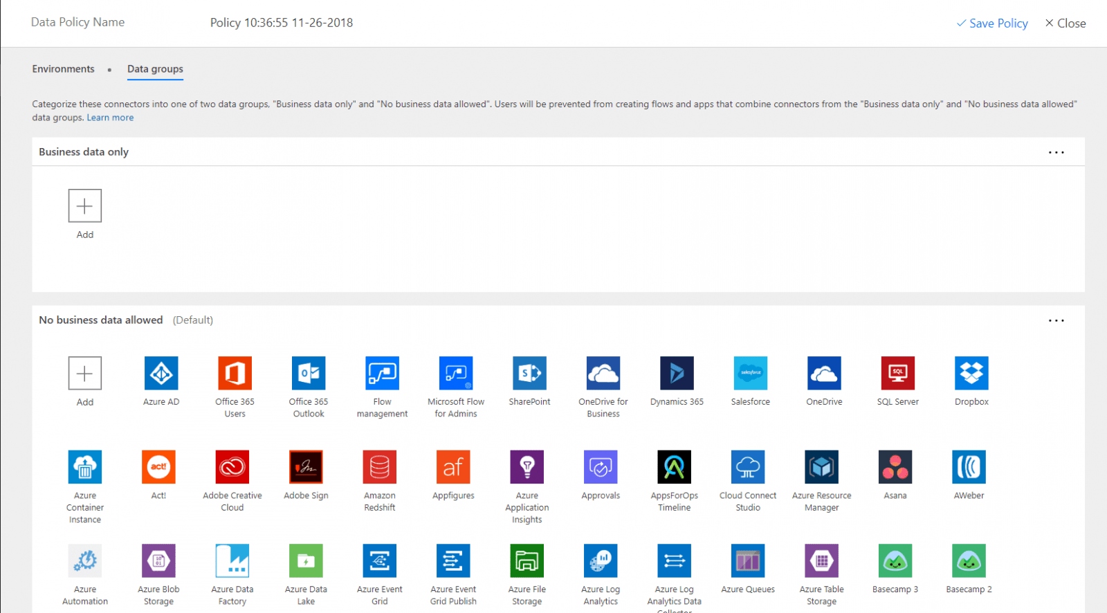Select the Asana connector icon
The width and height of the screenshot is (1107, 613).
[x=895, y=467]
